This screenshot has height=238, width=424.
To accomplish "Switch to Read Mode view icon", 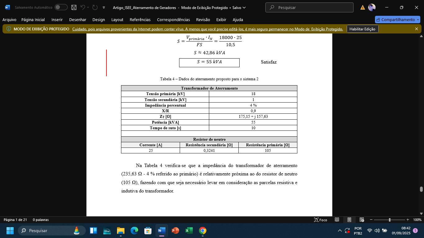I will point(337,220).
